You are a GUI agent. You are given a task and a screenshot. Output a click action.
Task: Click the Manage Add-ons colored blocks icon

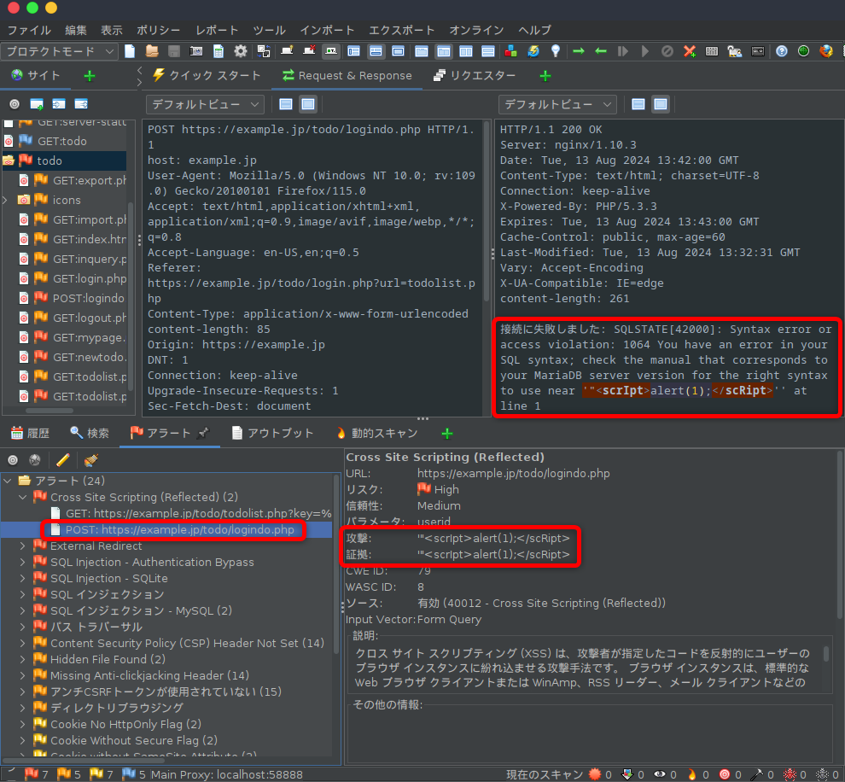point(511,51)
